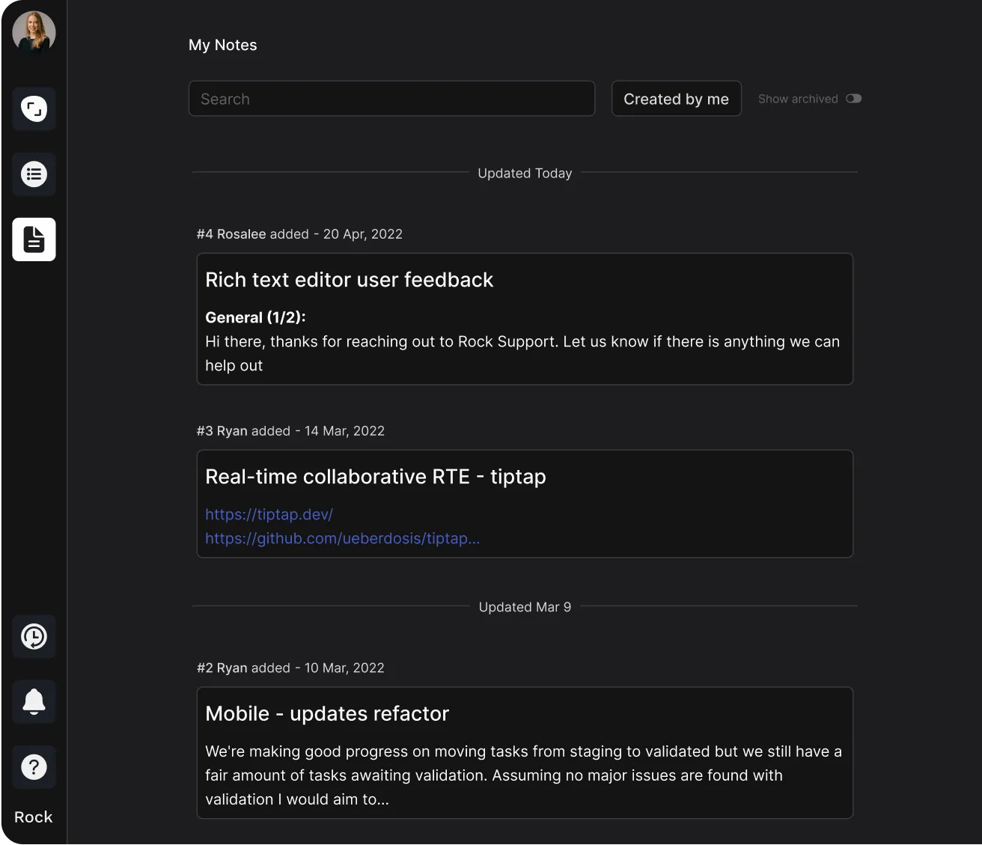Open Mobile - updates refactor note

tap(327, 713)
